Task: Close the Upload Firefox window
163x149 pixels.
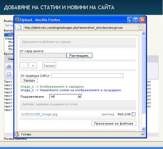Action: [x=142, y=20]
